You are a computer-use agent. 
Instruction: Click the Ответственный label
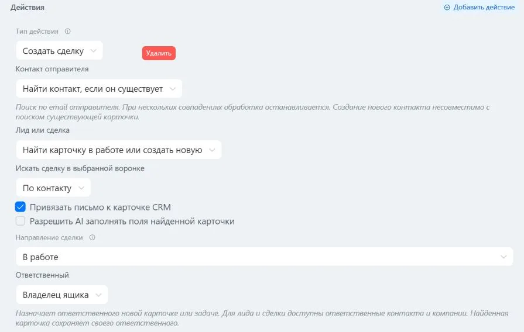[42, 275]
